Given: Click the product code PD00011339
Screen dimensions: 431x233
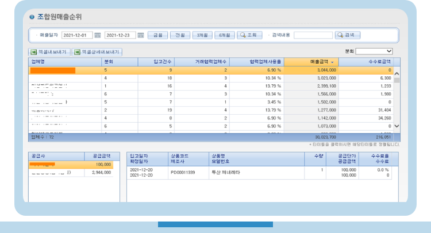Looking at the screenshot, I should (x=183, y=173).
